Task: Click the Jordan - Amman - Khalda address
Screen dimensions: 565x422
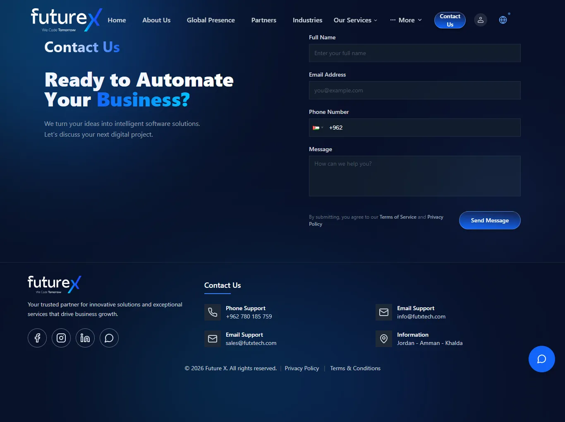Action: point(430,343)
